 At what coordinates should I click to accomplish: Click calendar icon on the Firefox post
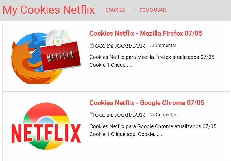(91, 45)
